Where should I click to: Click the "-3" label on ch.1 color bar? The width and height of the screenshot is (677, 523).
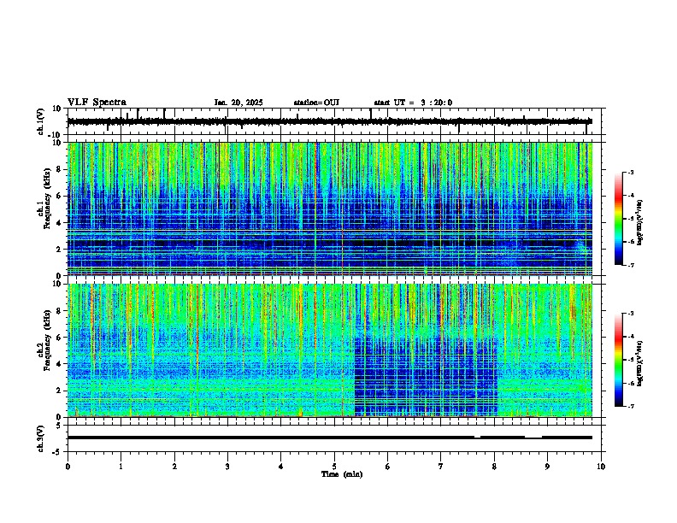(x=631, y=172)
